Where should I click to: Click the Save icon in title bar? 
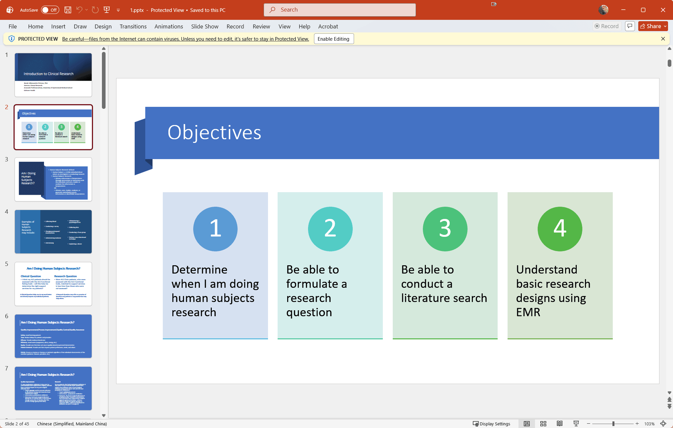pyautogui.click(x=68, y=10)
